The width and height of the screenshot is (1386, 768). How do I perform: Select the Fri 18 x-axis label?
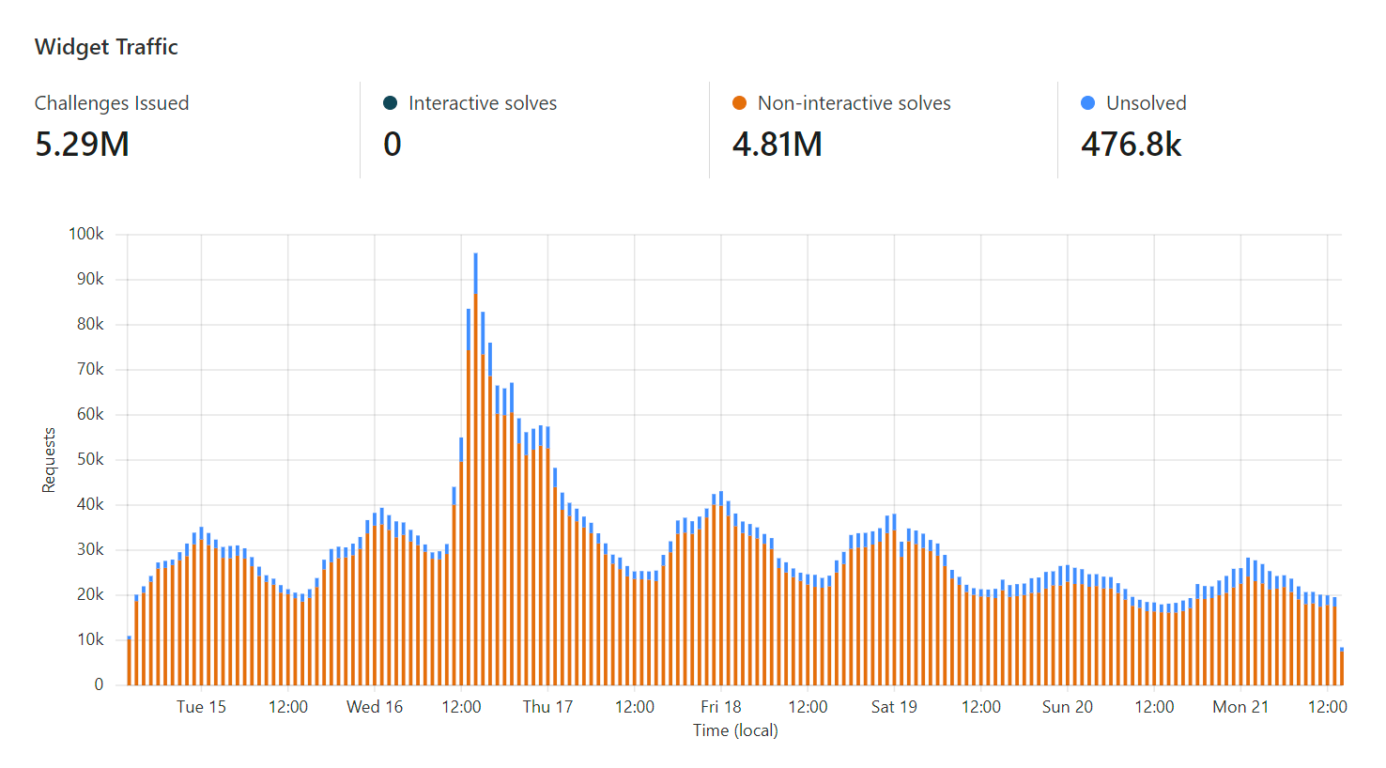point(720,707)
